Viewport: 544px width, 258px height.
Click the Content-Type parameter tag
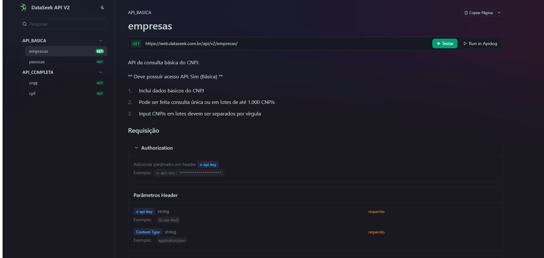pos(148,232)
